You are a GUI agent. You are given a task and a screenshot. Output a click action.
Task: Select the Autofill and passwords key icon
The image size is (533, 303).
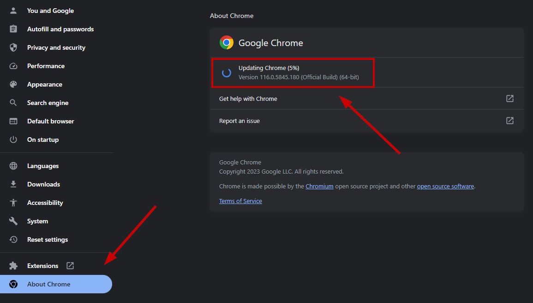point(13,29)
